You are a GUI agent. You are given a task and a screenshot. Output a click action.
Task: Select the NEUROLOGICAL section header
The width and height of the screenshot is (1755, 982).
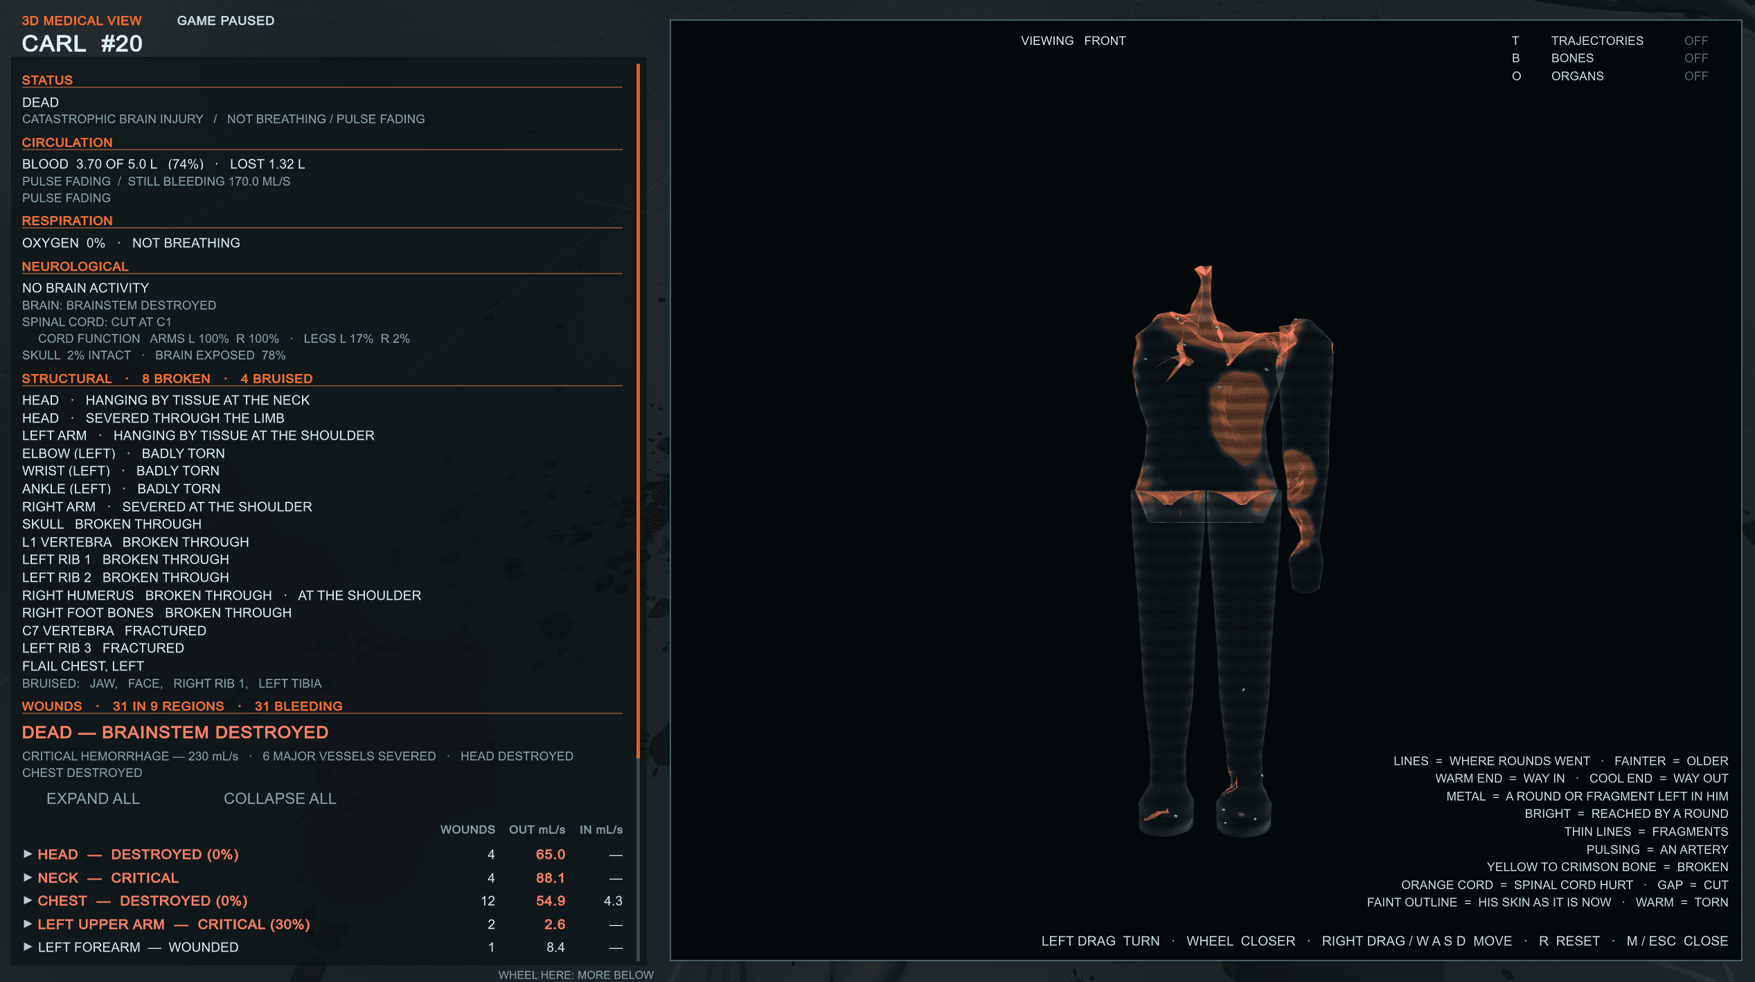pyautogui.click(x=75, y=267)
